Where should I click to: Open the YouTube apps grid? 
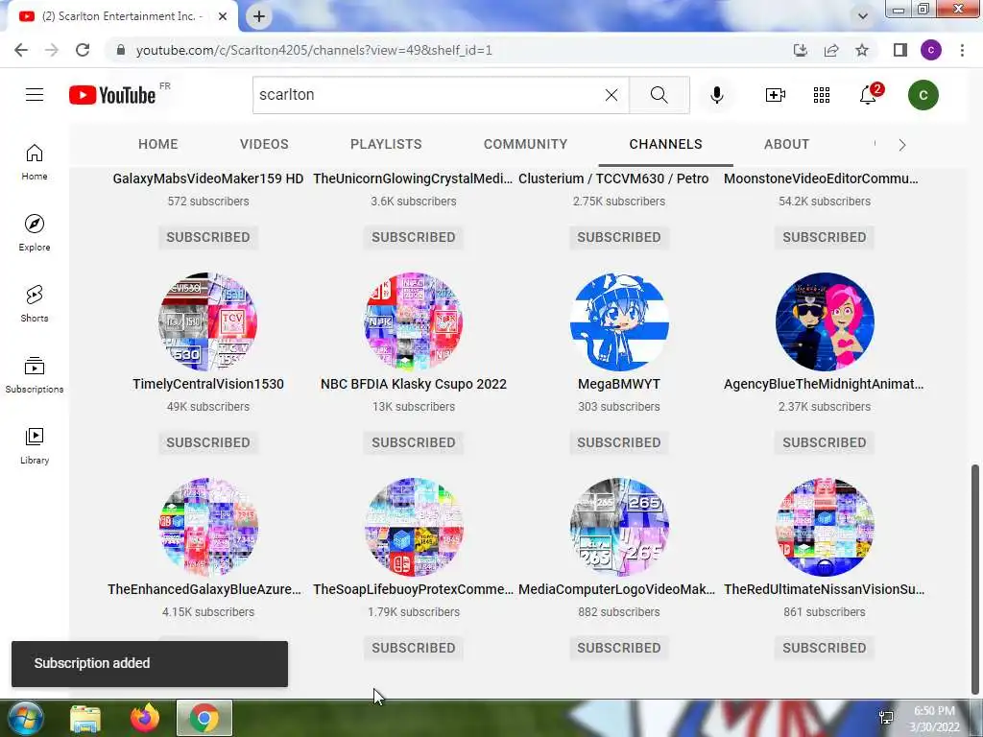[822, 95]
